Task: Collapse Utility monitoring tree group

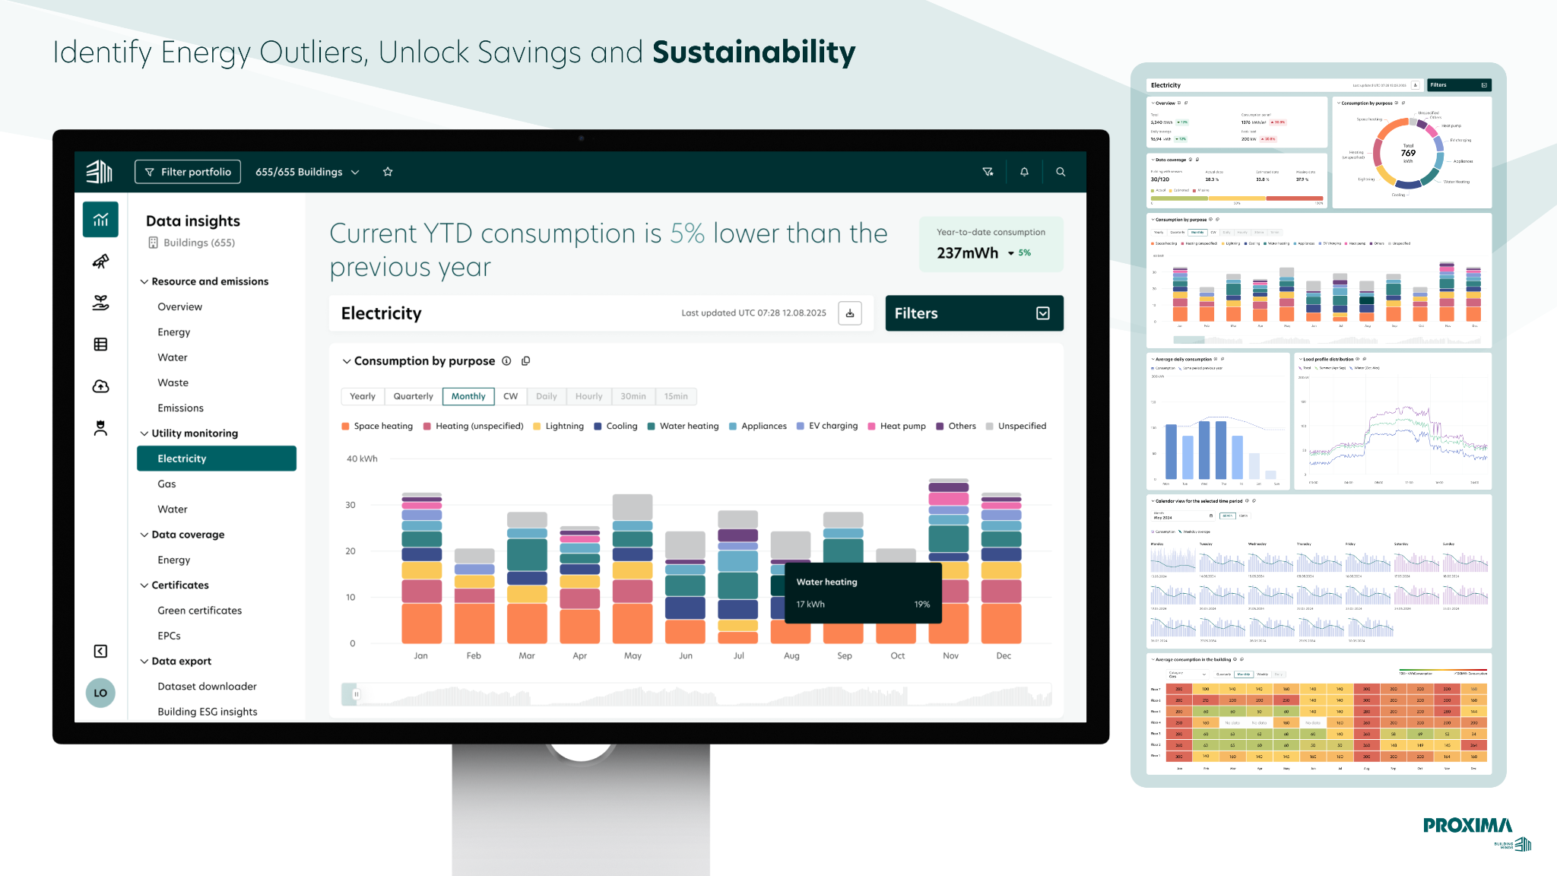Action: tap(144, 433)
